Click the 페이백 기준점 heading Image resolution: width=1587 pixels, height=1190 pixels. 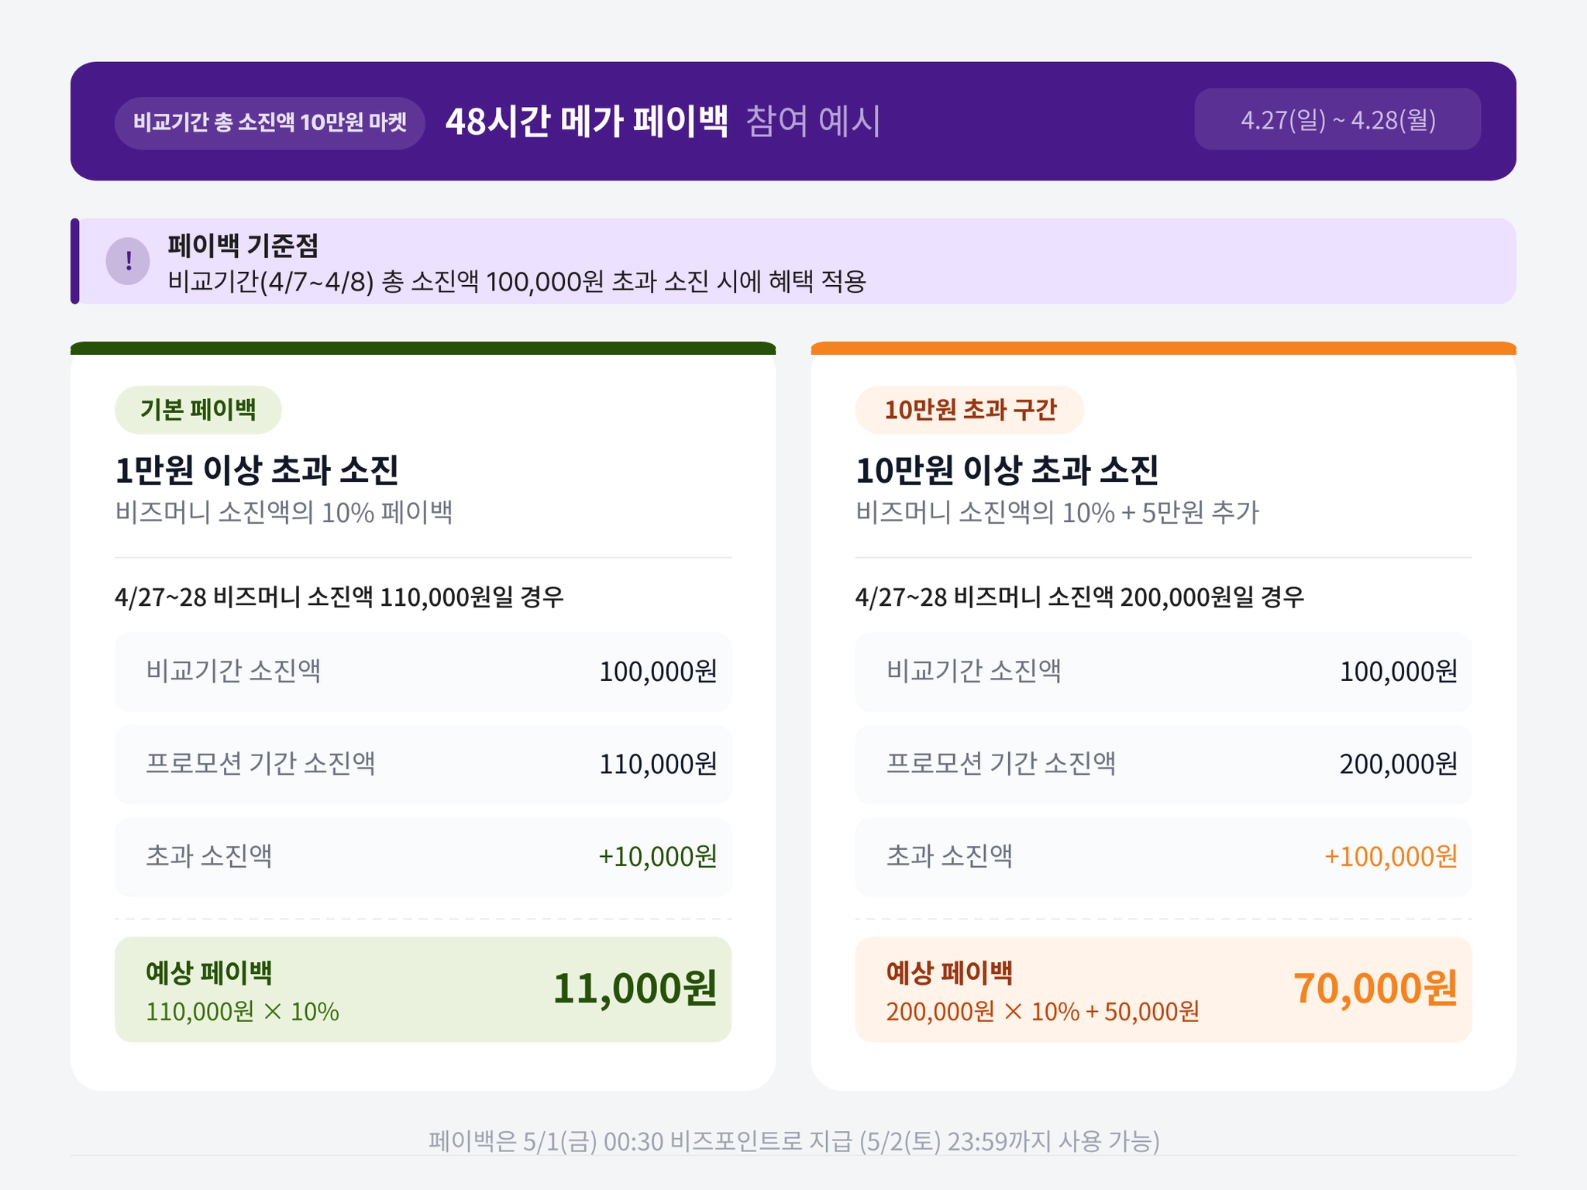tap(243, 246)
